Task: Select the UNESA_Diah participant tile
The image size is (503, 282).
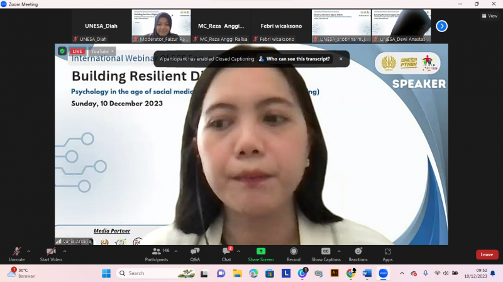Action: pos(101,26)
